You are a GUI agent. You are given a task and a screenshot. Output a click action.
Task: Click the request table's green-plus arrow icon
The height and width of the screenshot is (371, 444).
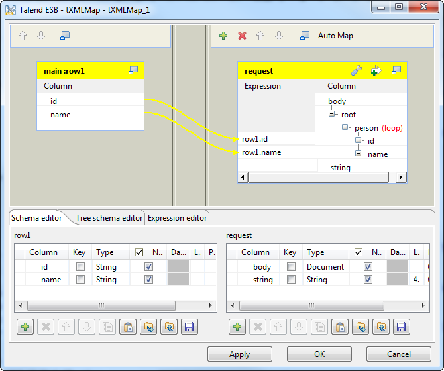click(x=376, y=71)
